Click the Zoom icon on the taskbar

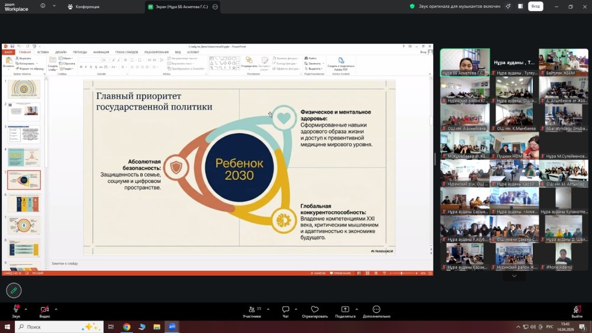172,326
